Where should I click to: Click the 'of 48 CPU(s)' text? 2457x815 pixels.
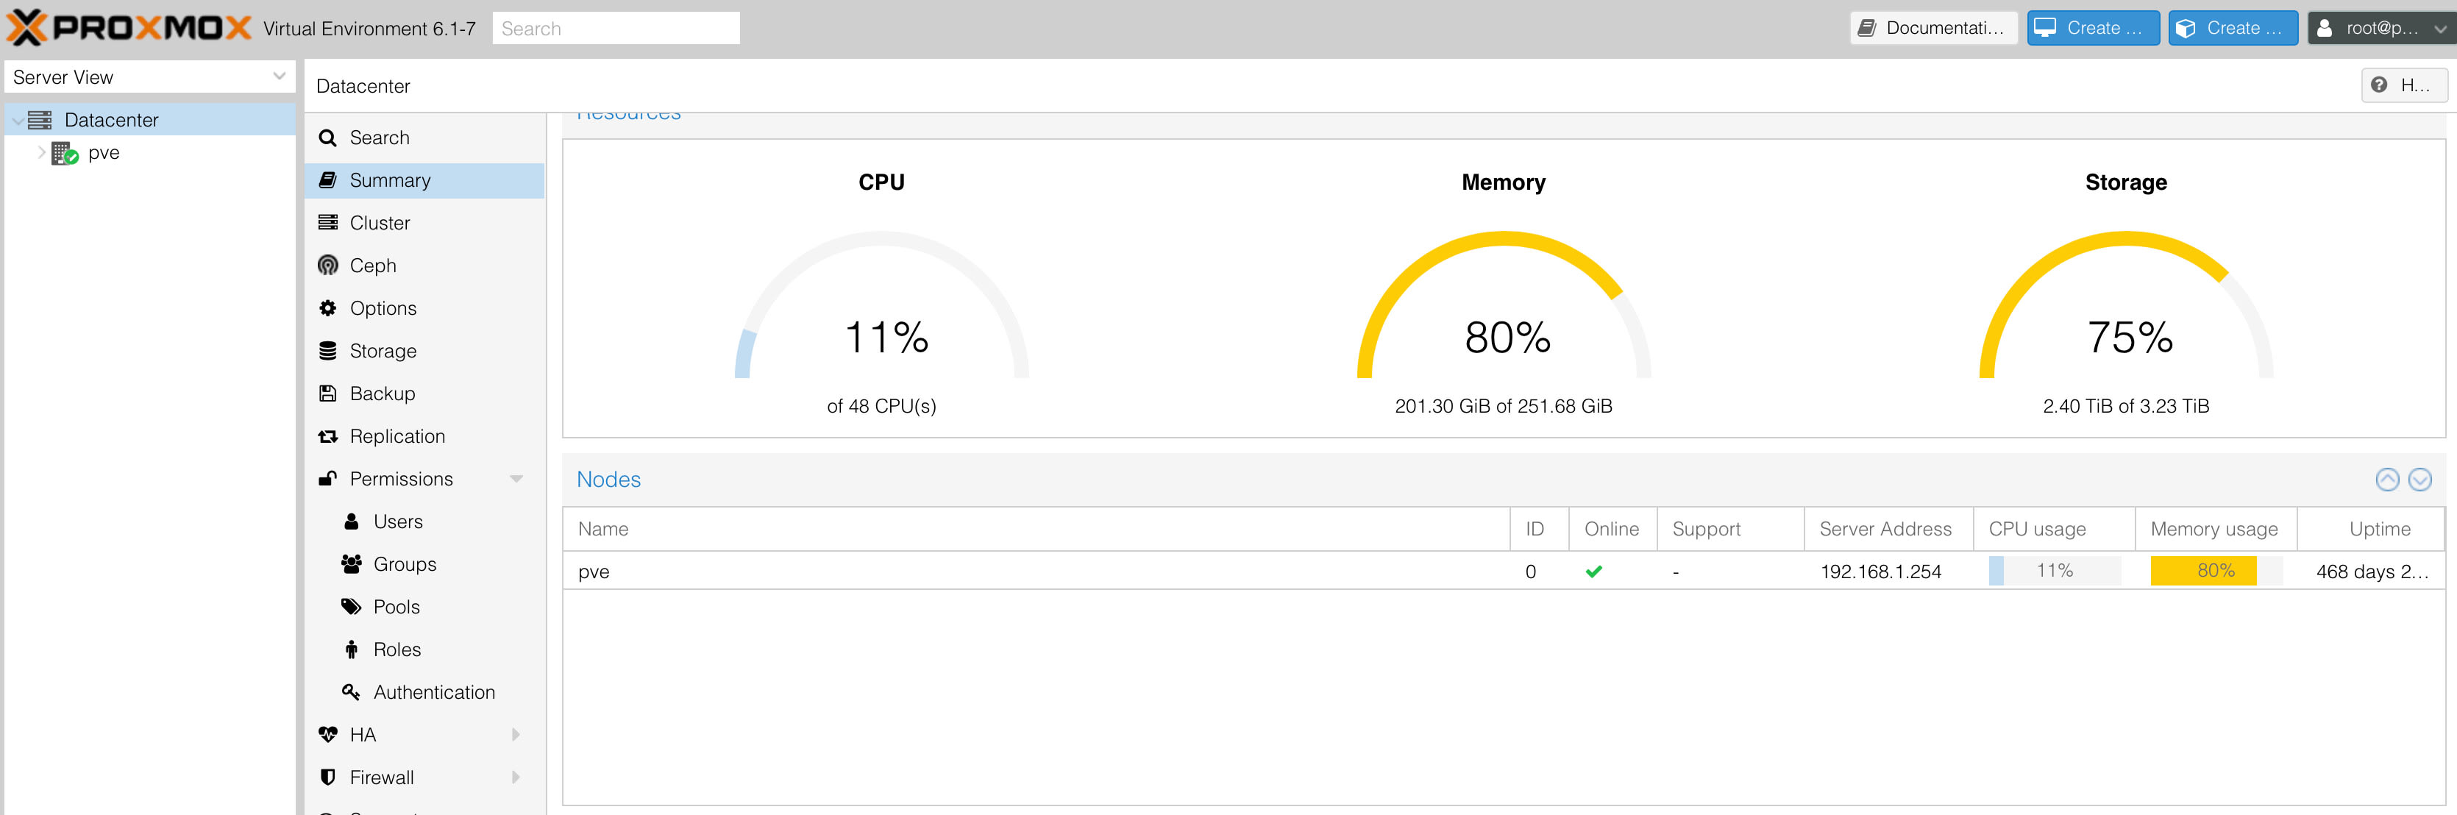[881, 406]
